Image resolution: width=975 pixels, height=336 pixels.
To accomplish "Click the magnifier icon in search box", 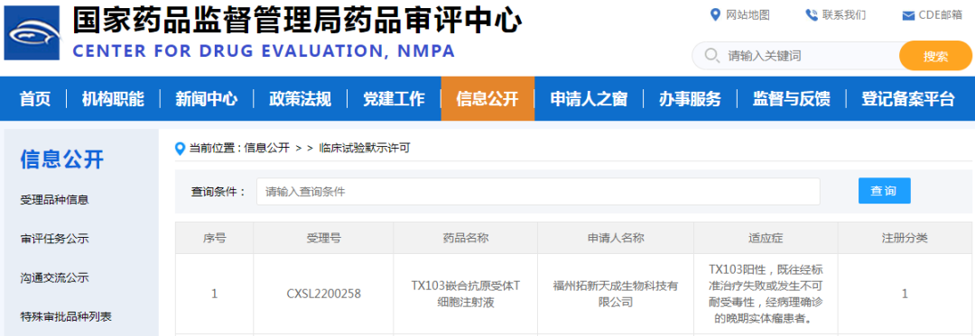I will point(712,56).
